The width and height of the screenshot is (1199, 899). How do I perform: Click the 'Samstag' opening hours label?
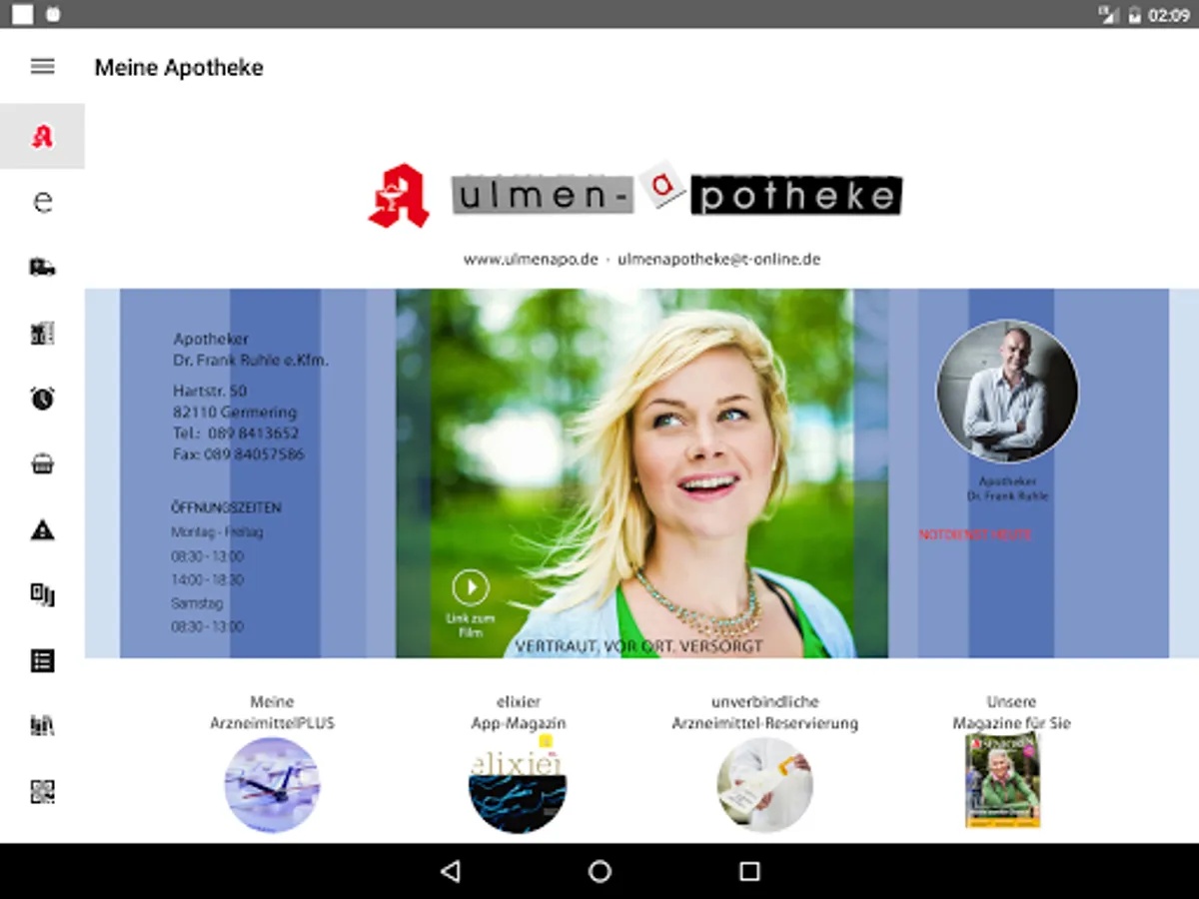[197, 604]
